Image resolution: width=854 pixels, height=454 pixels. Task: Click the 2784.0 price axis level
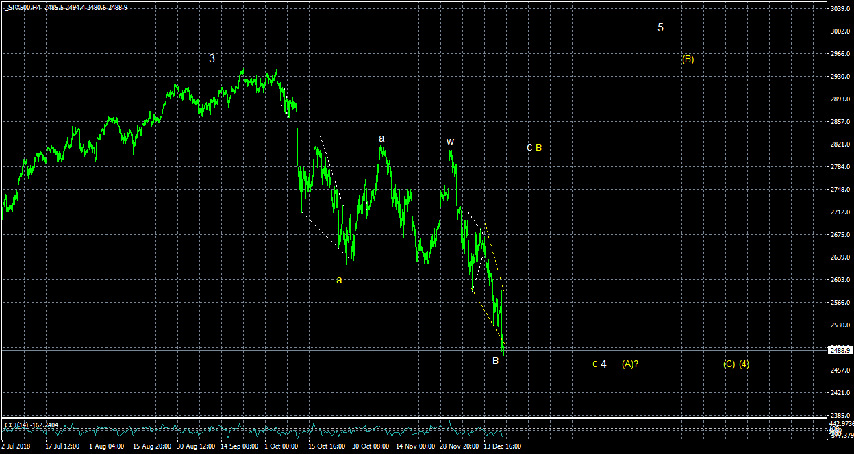pos(840,167)
